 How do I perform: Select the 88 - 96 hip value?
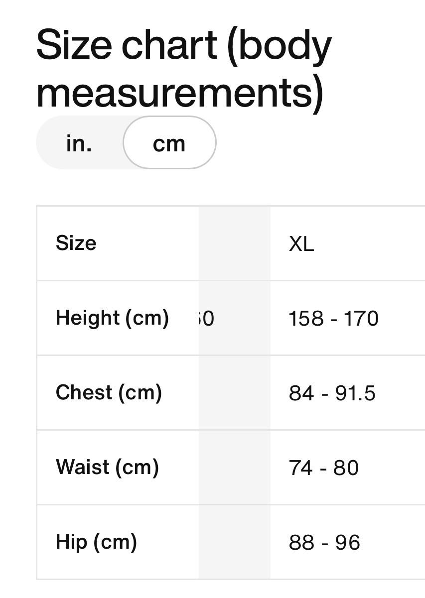[324, 543]
